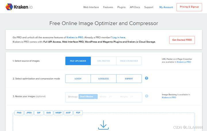The image size is (207, 131).
Task: Click the download arrow upload icon
Action: [103, 125]
